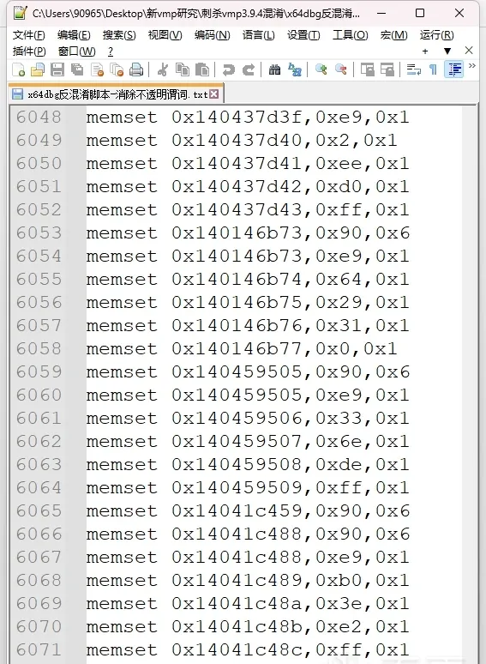Image resolution: width=486 pixels, height=664 pixels.
Task: Open the 文件(F) menu
Action: [29, 35]
